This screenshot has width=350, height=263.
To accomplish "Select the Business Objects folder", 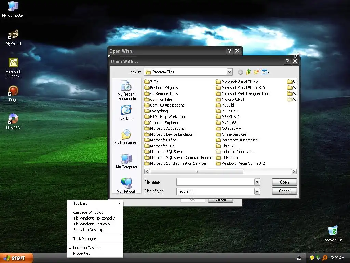I will click(x=161, y=88).
